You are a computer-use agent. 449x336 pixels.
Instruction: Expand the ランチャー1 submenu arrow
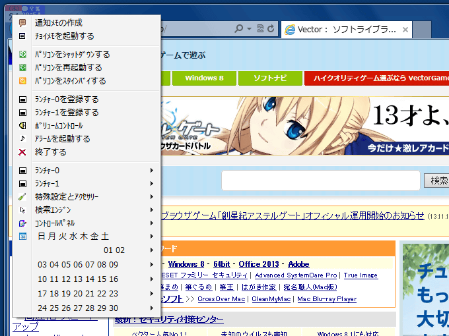tap(152, 184)
